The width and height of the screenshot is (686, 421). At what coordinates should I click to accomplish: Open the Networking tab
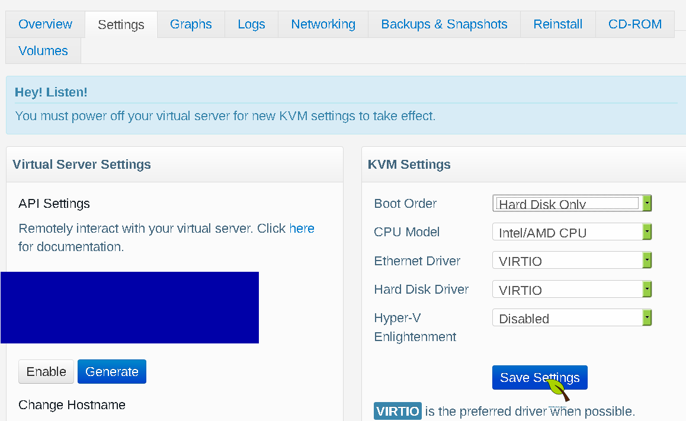(323, 24)
